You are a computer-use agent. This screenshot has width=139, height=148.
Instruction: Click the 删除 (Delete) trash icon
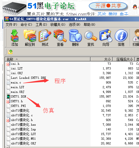coord(75,38)
